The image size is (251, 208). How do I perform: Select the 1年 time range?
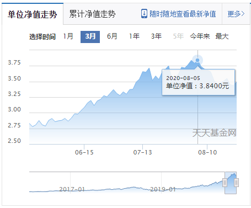click(x=134, y=36)
